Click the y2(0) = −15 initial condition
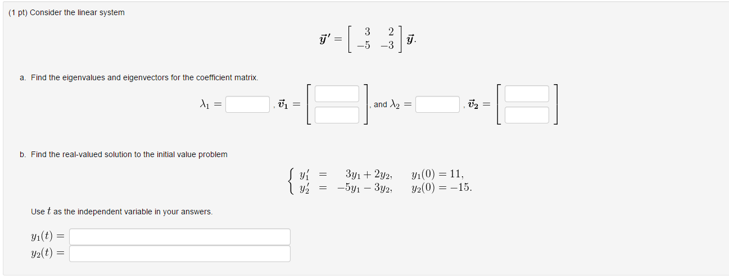Viewport: 729px width, 280px height. (x=442, y=187)
